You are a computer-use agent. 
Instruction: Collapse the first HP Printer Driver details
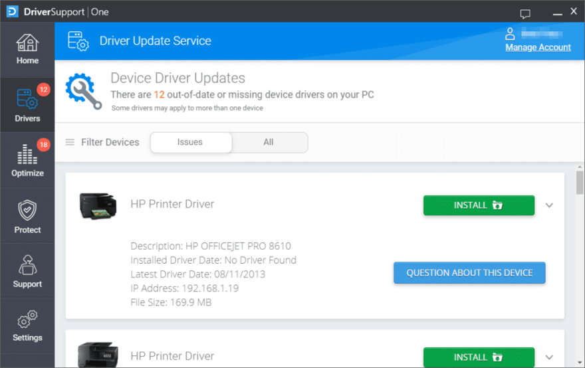pyautogui.click(x=549, y=205)
